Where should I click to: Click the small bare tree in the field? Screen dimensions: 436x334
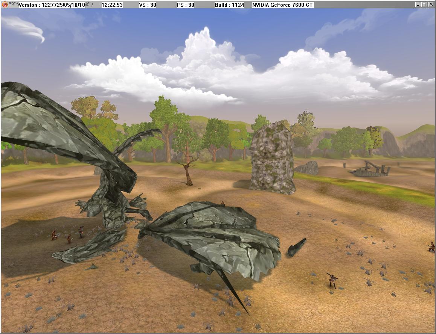pyautogui.click(x=188, y=171)
